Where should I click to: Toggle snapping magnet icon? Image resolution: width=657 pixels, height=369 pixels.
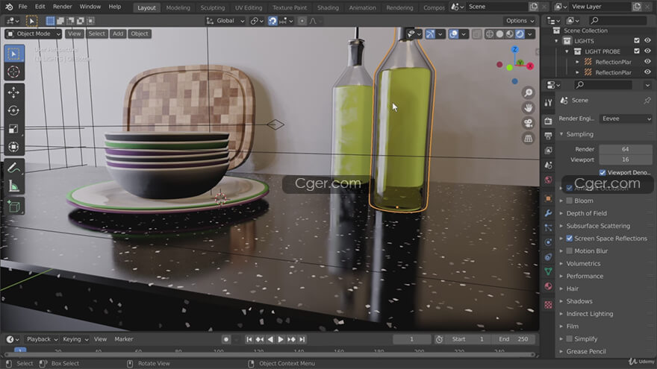[273, 21]
